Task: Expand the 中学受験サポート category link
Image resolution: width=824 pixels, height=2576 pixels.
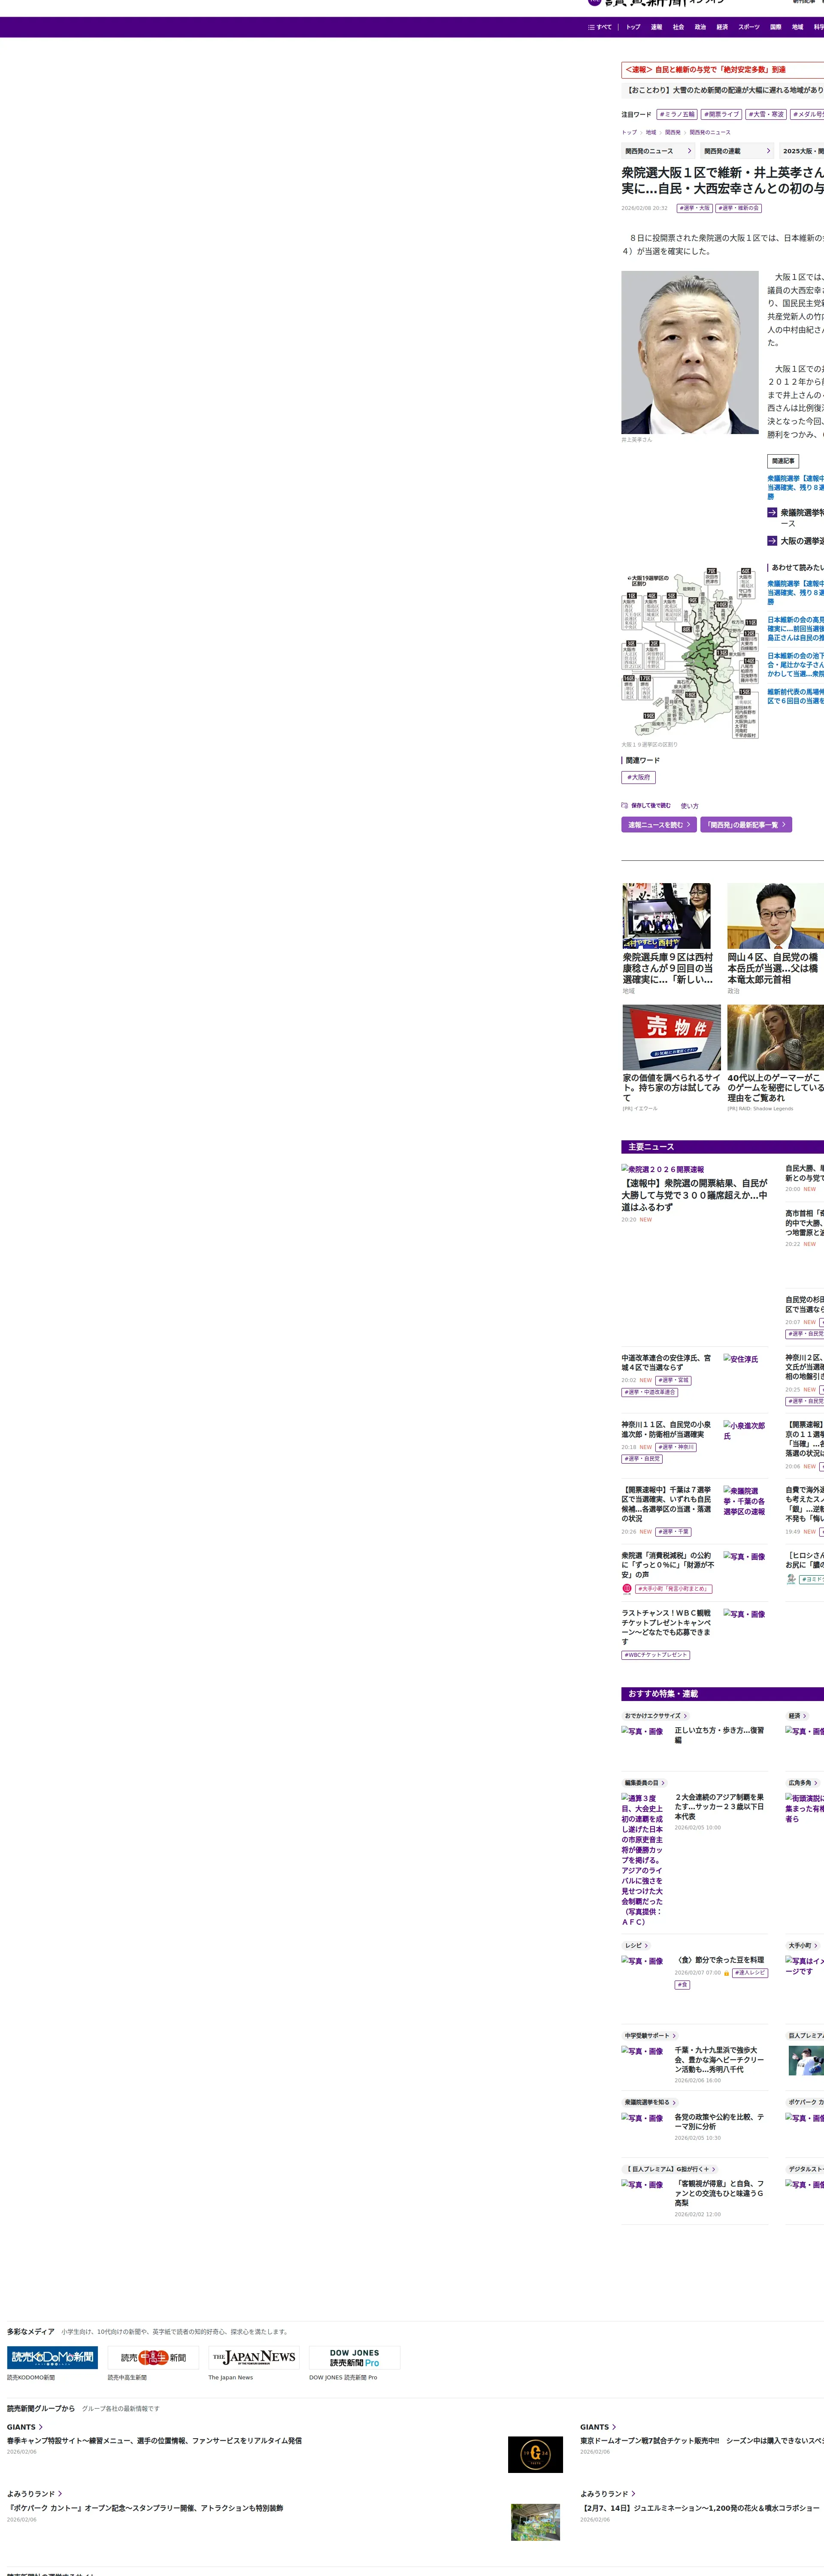Action: pyautogui.click(x=650, y=2036)
